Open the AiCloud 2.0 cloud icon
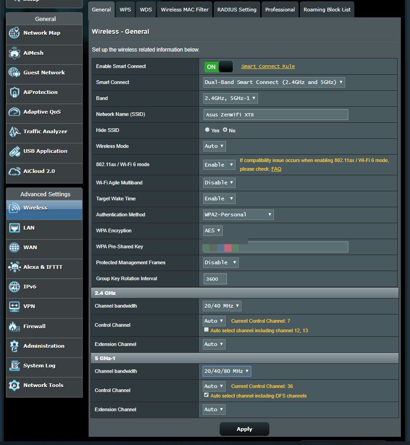The height and width of the screenshot is (445, 410). (x=14, y=171)
